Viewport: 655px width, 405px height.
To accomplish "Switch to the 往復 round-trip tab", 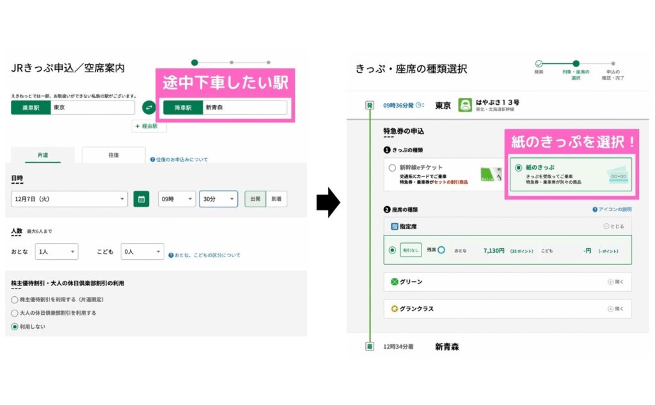I will (113, 155).
